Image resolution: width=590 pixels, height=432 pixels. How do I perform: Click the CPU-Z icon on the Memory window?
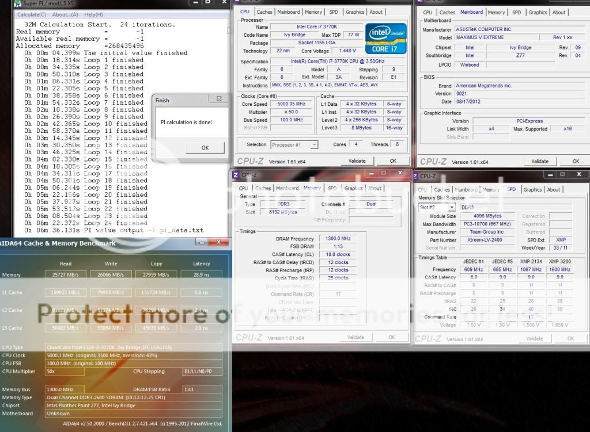(236, 175)
